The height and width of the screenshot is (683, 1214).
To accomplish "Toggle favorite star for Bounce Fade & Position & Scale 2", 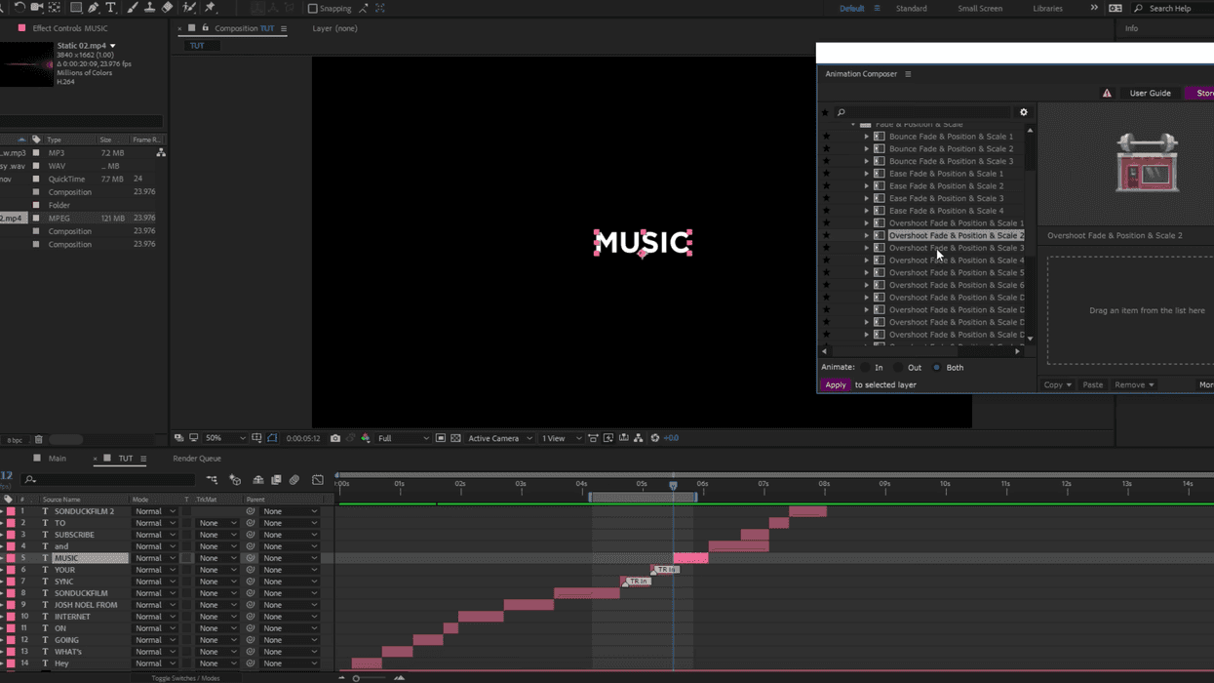I will point(827,149).
